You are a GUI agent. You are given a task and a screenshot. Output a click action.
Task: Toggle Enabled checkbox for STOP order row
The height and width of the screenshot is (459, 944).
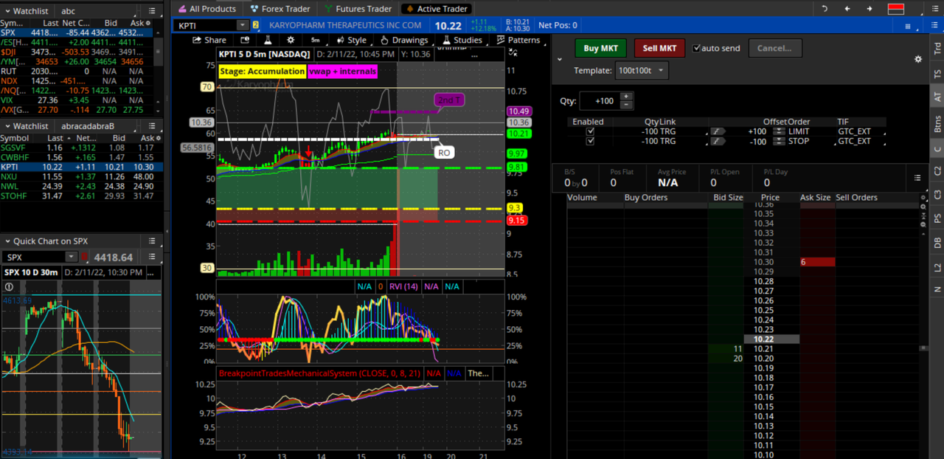click(589, 141)
